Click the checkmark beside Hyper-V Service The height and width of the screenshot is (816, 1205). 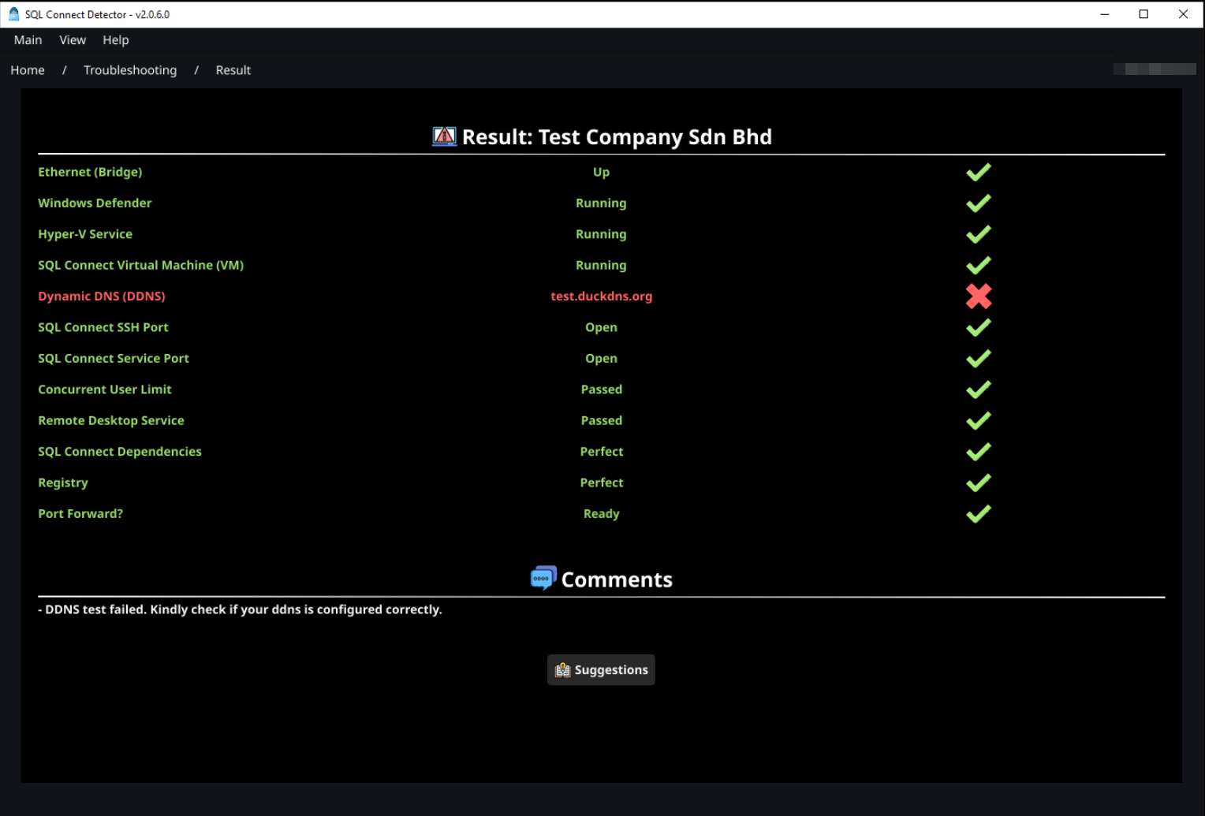click(x=978, y=234)
